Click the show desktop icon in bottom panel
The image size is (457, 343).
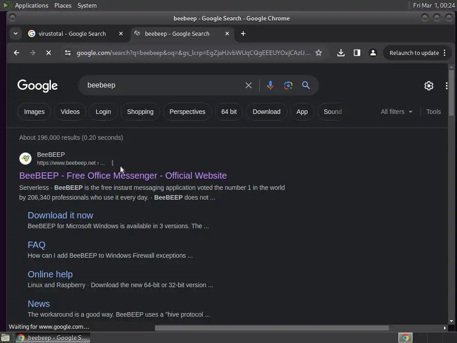click(x=5, y=338)
